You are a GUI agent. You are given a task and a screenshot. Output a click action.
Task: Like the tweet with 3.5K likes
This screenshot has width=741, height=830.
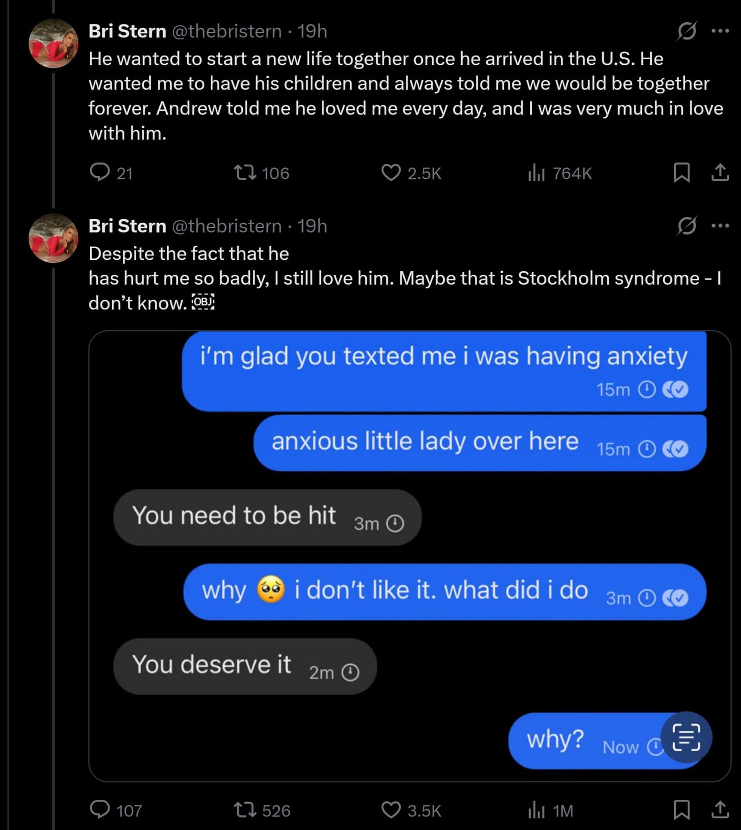(393, 811)
